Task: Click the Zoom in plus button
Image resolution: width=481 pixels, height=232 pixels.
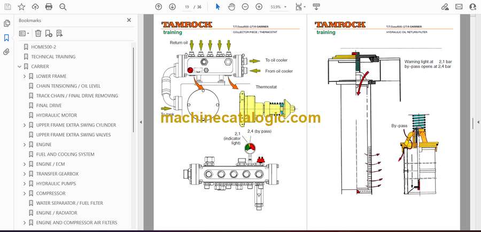Action: [259, 7]
